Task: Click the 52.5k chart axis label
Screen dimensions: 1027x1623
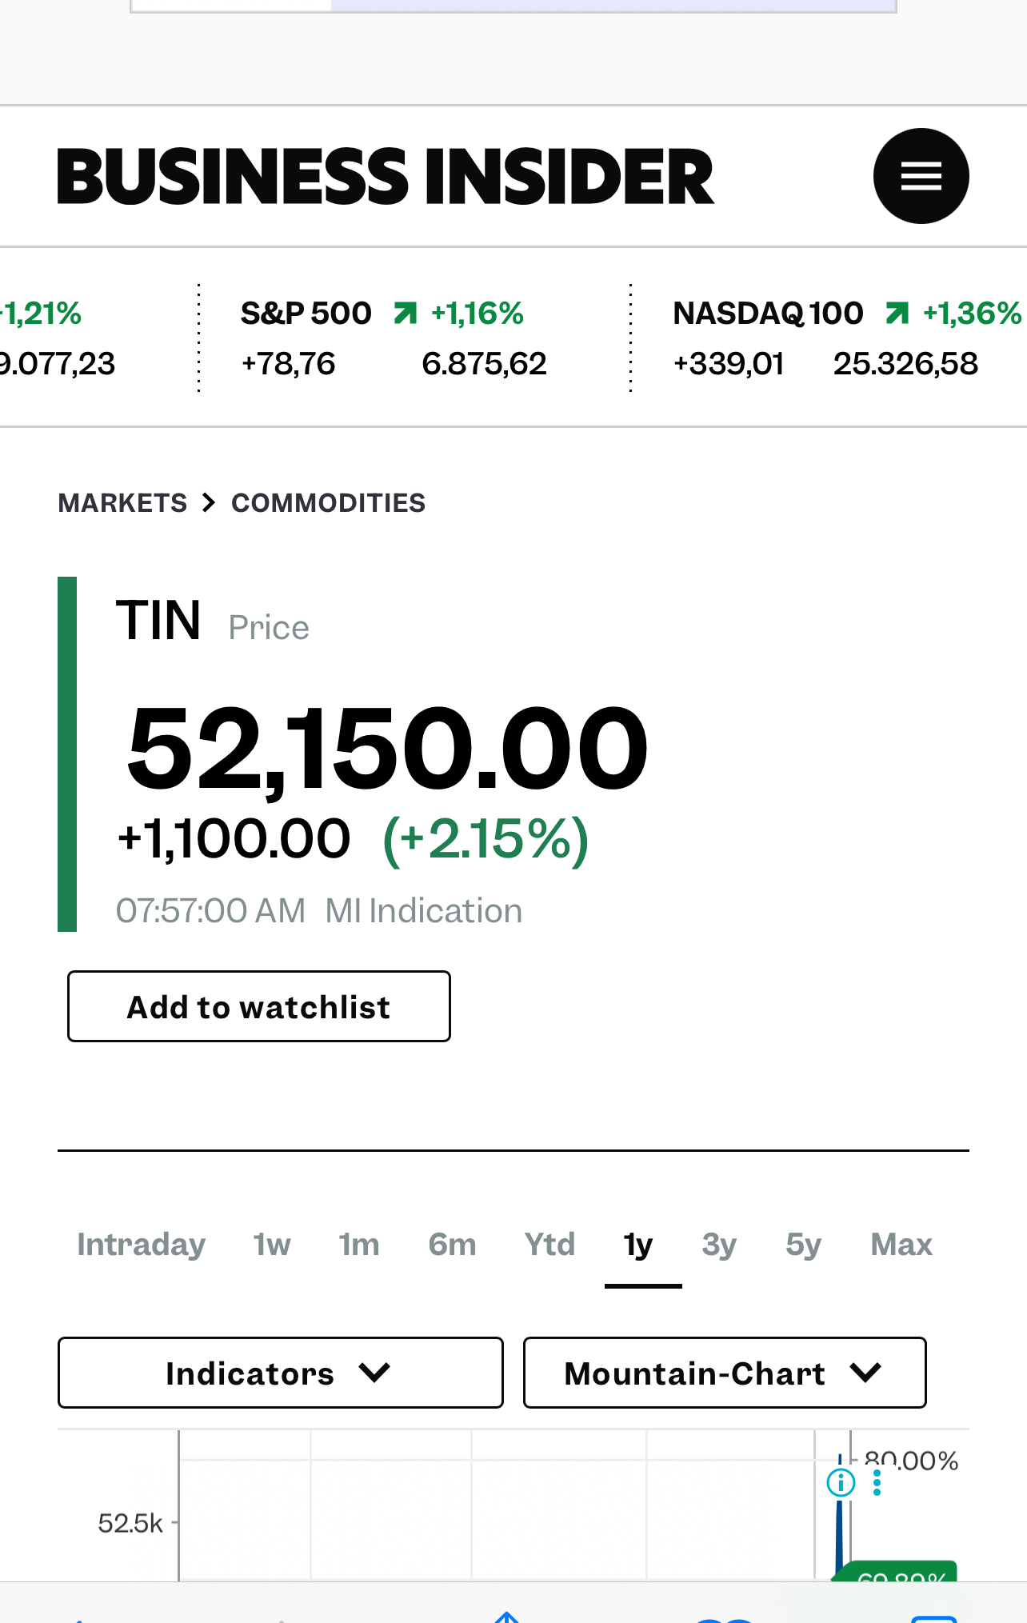Action: pyautogui.click(x=130, y=1523)
